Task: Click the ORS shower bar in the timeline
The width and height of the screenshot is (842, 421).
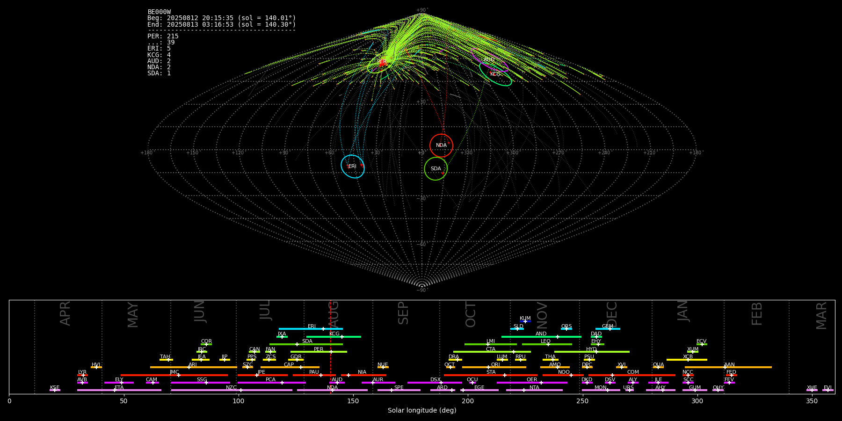Action: coord(566,329)
